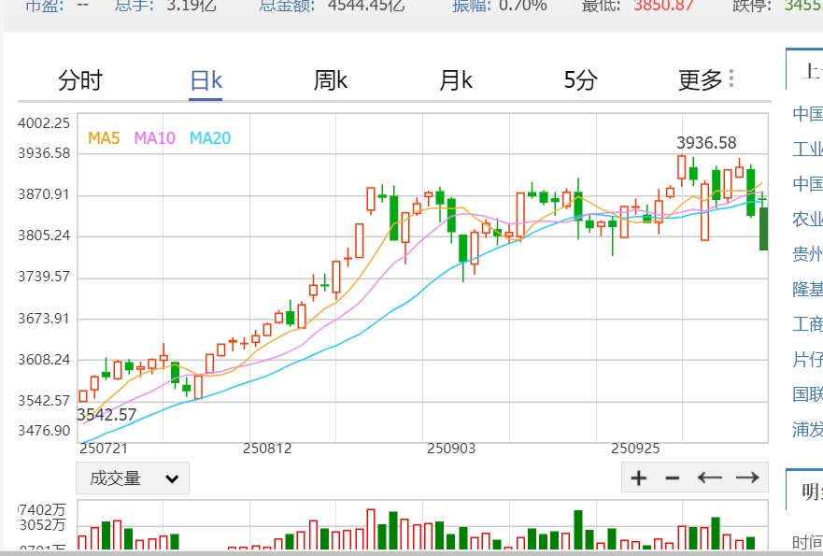Click the tallest green volume bar
Screen dimensions: 823x556
(578, 529)
